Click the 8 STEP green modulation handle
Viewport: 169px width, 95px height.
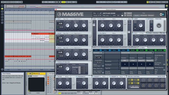coord(165,50)
